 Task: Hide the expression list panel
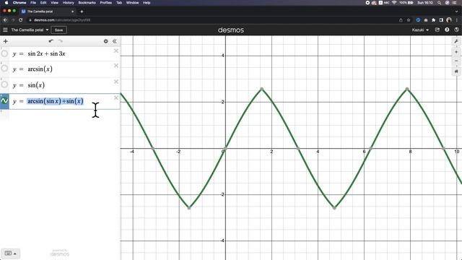click(x=115, y=41)
